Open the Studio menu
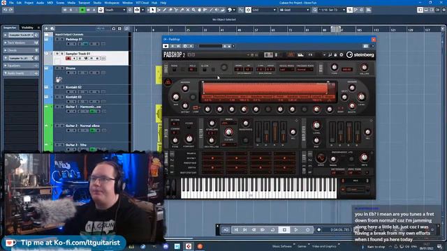 click(97, 3)
